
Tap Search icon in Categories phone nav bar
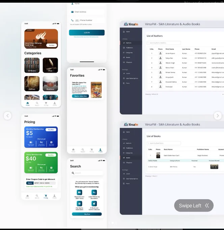(x=37, y=104)
